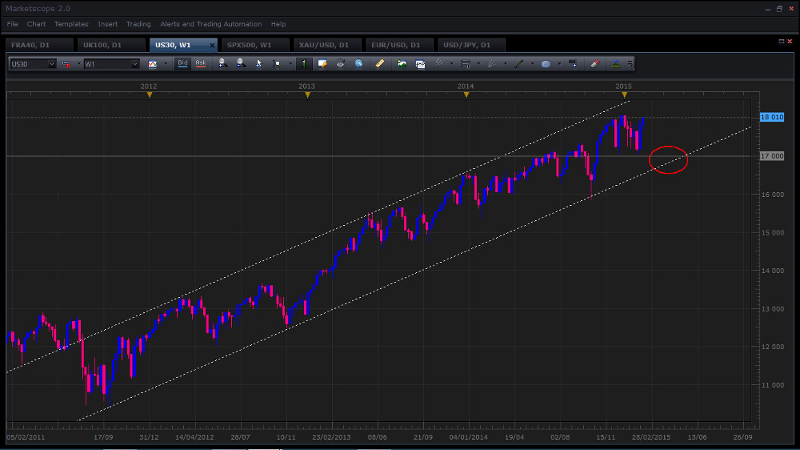This screenshot has height=450, width=800.
Task: Zoom in using the magnifier plus icon
Action: 223,64
